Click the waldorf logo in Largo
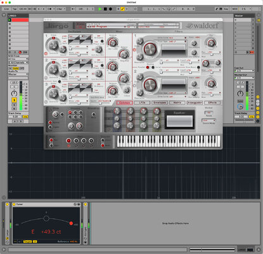The height and width of the screenshot is (254, 263). (202, 26)
